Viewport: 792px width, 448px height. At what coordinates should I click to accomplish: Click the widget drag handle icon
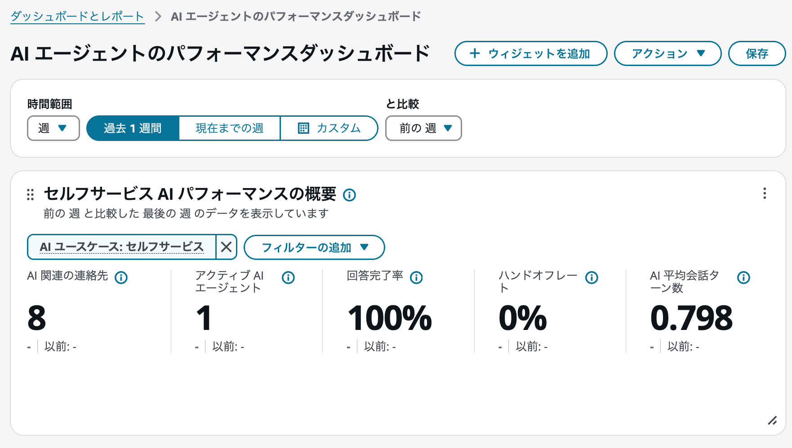click(31, 194)
